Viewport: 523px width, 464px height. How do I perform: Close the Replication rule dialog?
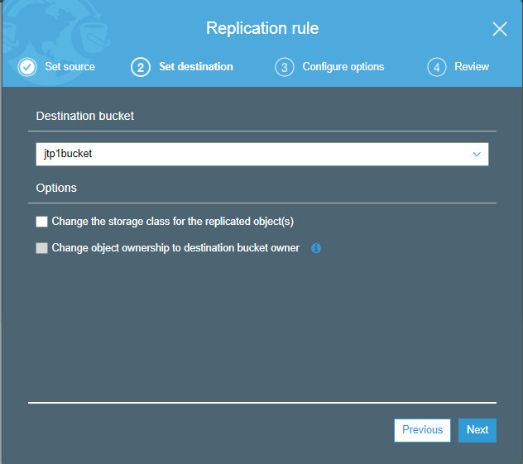500,29
